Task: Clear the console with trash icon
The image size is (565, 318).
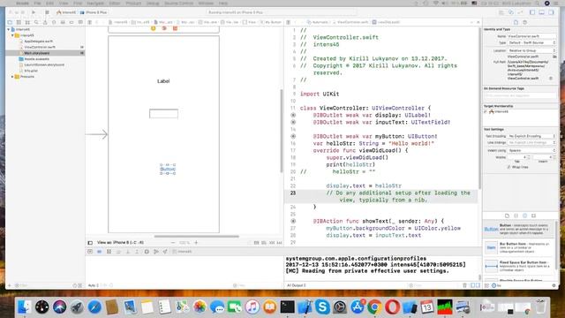Action: [x=464, y=285]
